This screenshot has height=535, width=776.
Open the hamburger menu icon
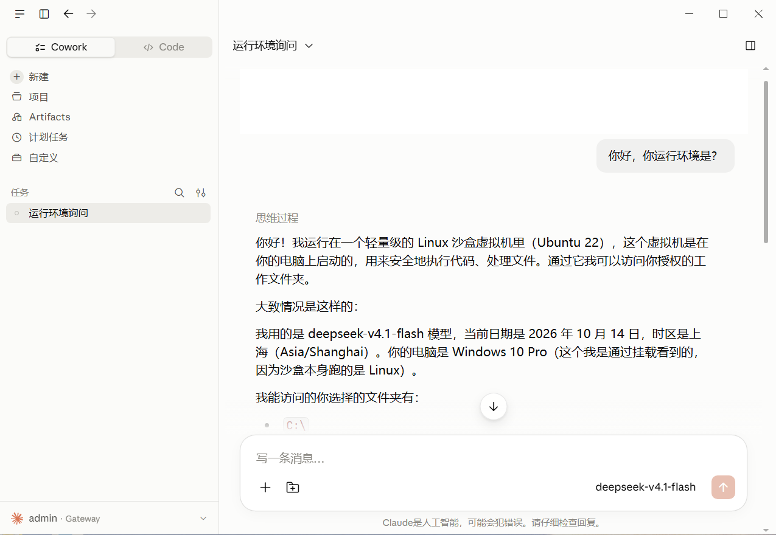pos(20,14)
